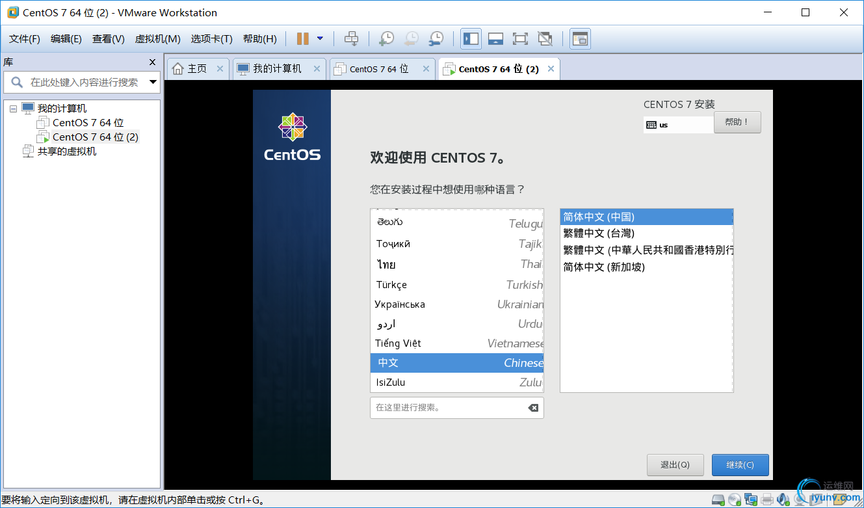
Task: Select the IsiZulu language row
Action: pos(456,382)
